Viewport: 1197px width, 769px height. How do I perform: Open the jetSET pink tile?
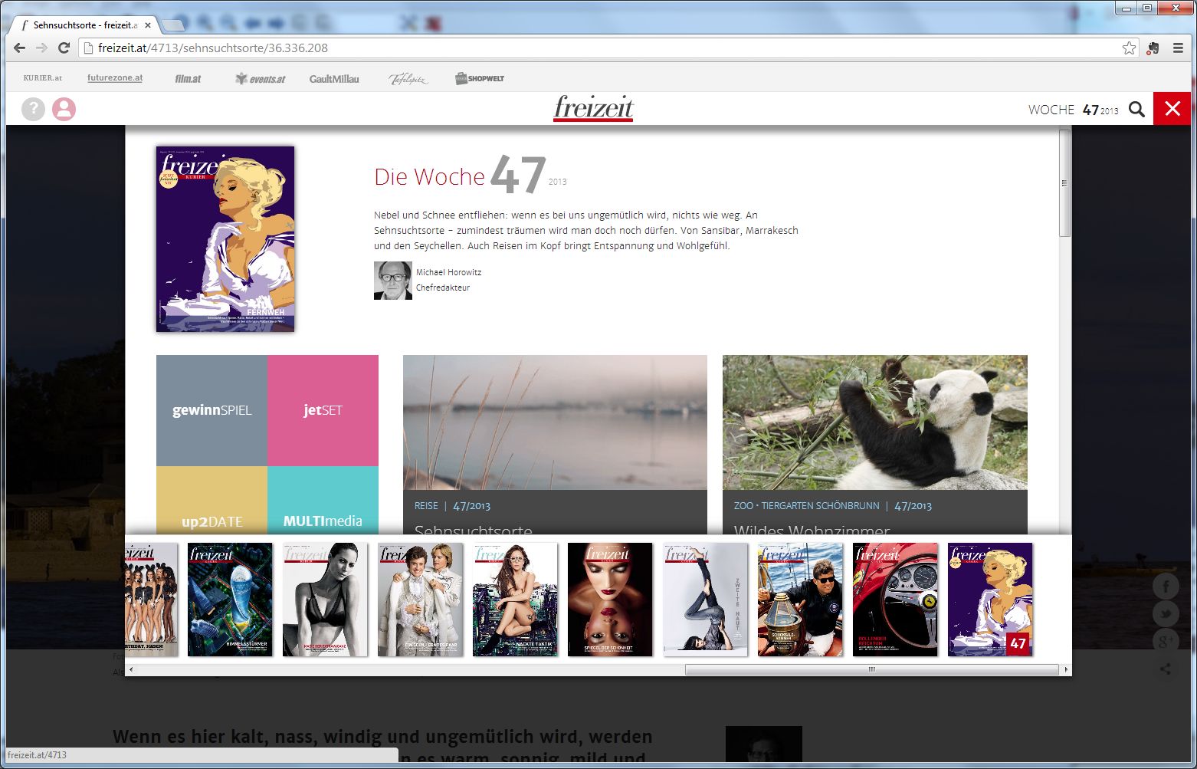point(323,410)
